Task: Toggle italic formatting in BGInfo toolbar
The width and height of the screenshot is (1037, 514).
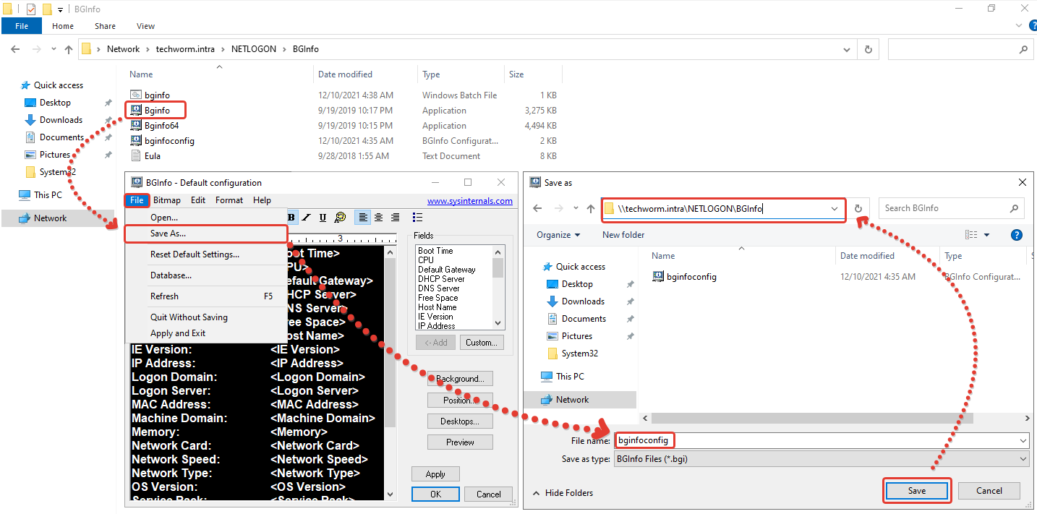Action: pos(307,218)
